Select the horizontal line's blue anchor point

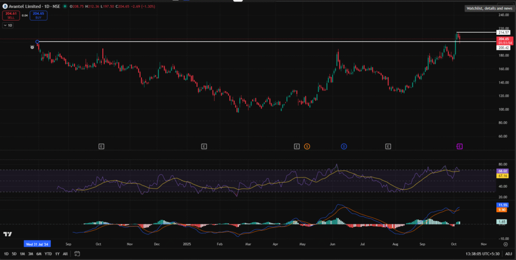[37, 42]
